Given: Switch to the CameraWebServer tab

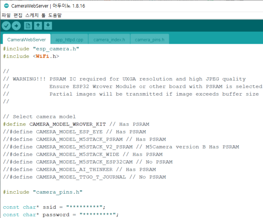Looking at the screenshot, I should pos(26,39).
